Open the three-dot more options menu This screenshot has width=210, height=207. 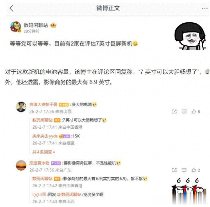pos(205,8)
